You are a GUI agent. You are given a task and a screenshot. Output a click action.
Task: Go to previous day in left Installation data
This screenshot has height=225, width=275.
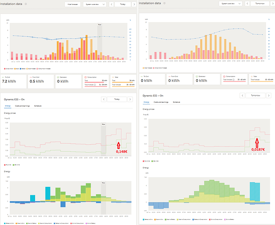(111, 4)
